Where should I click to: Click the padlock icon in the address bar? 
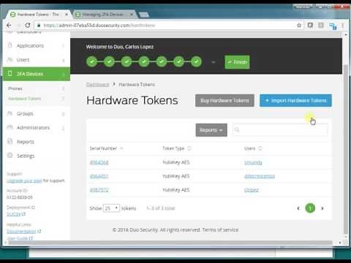(x=39, y=26)
